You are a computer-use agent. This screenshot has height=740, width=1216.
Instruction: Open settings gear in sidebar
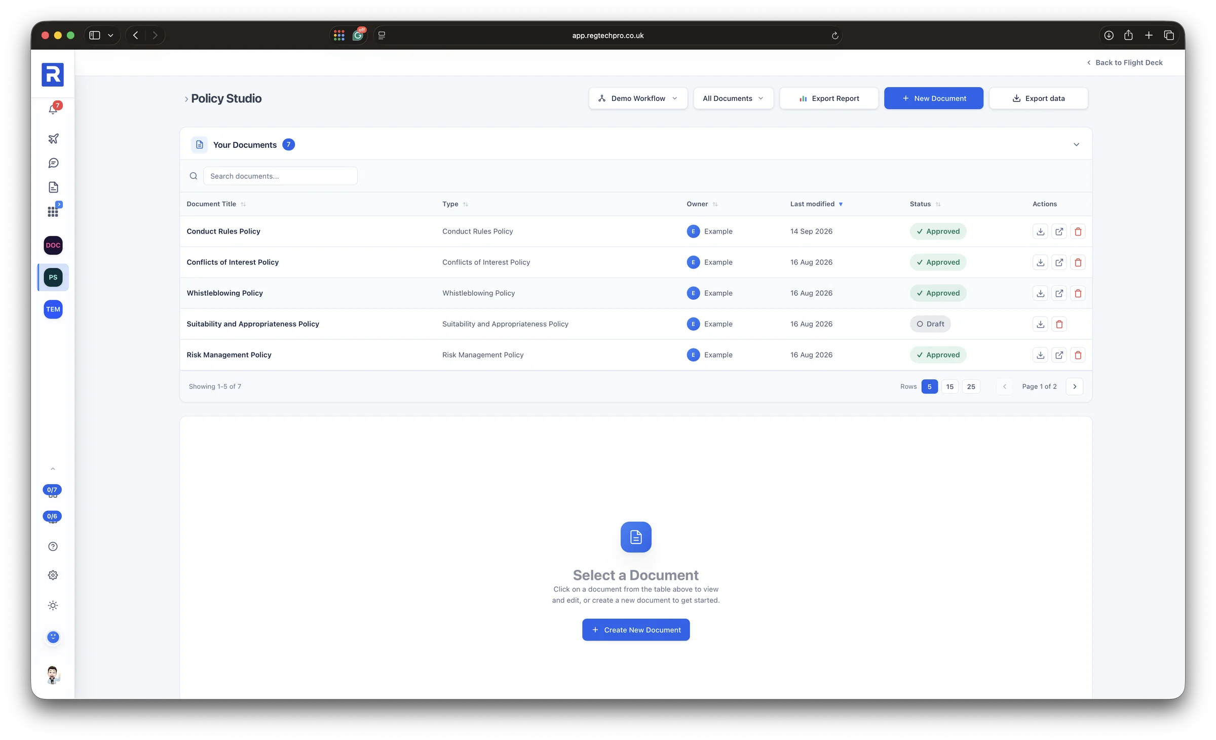(53, 575)
